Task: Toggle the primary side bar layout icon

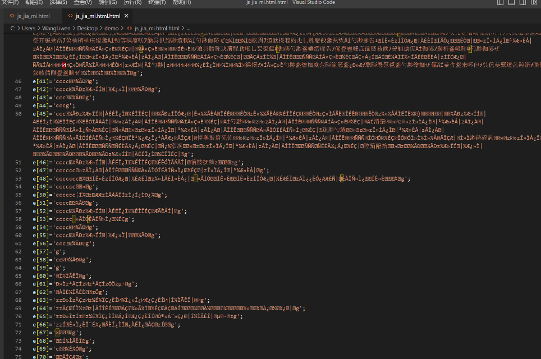Action: click(500, 2)
